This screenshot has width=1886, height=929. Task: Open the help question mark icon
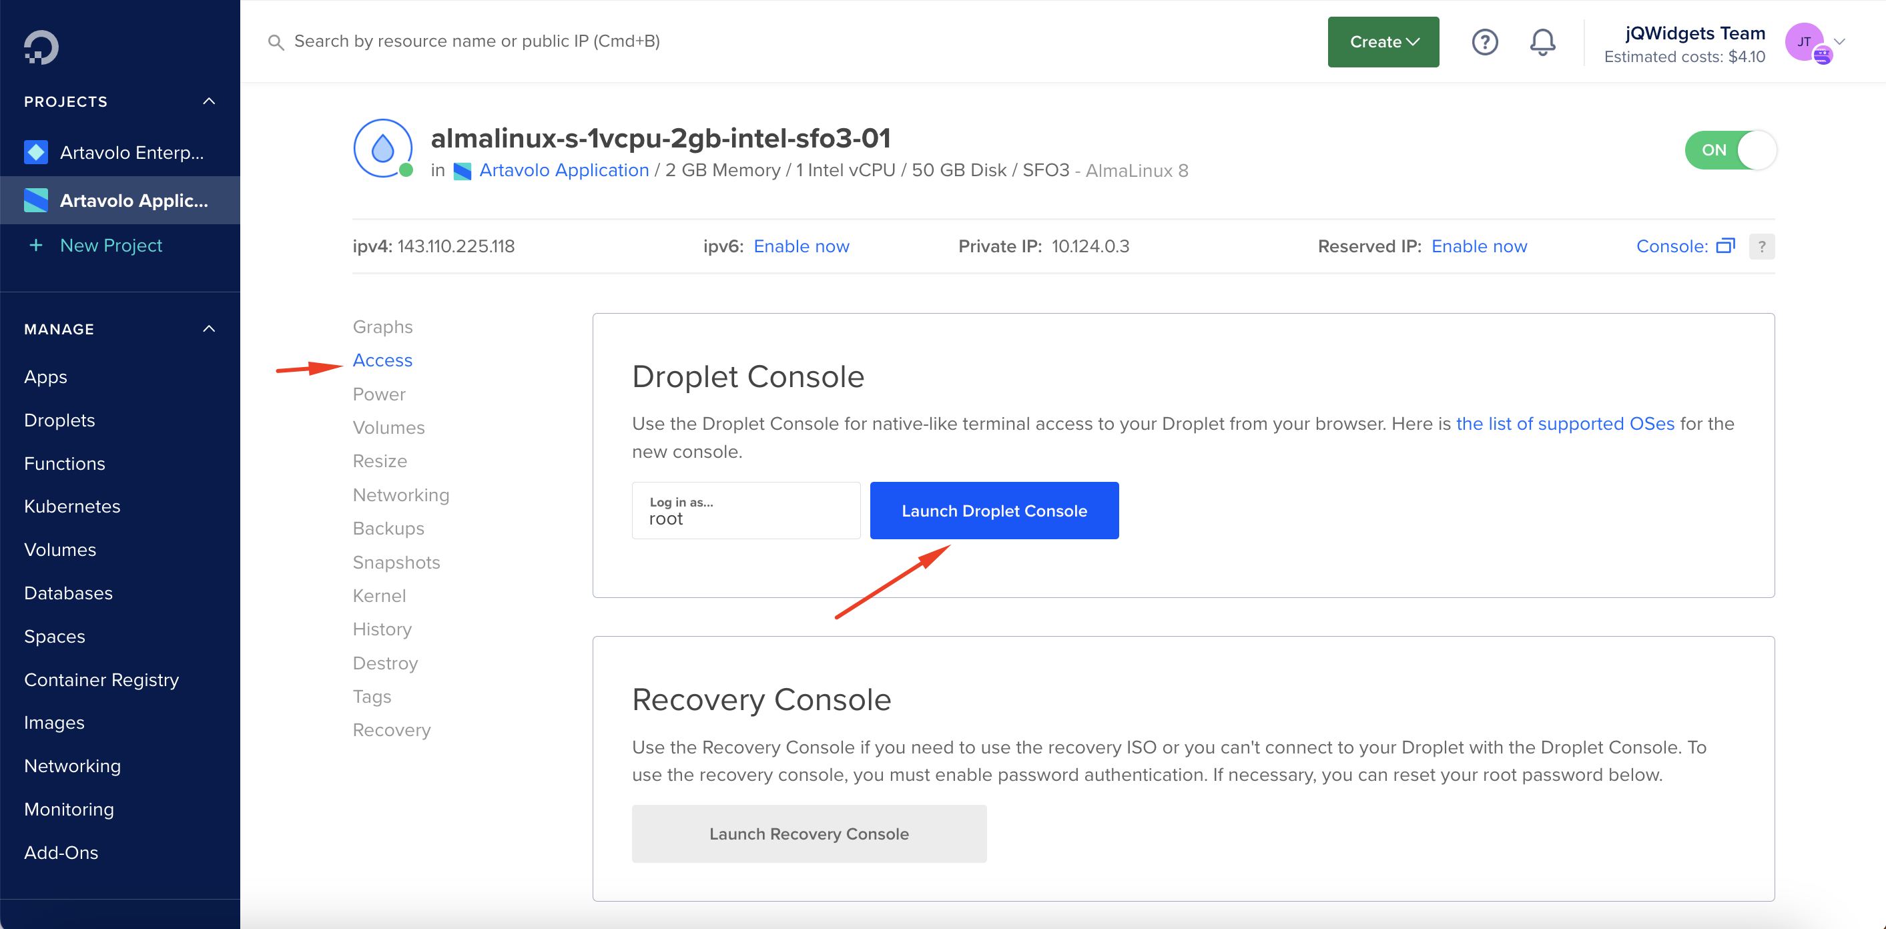(x=1485, y=42)
